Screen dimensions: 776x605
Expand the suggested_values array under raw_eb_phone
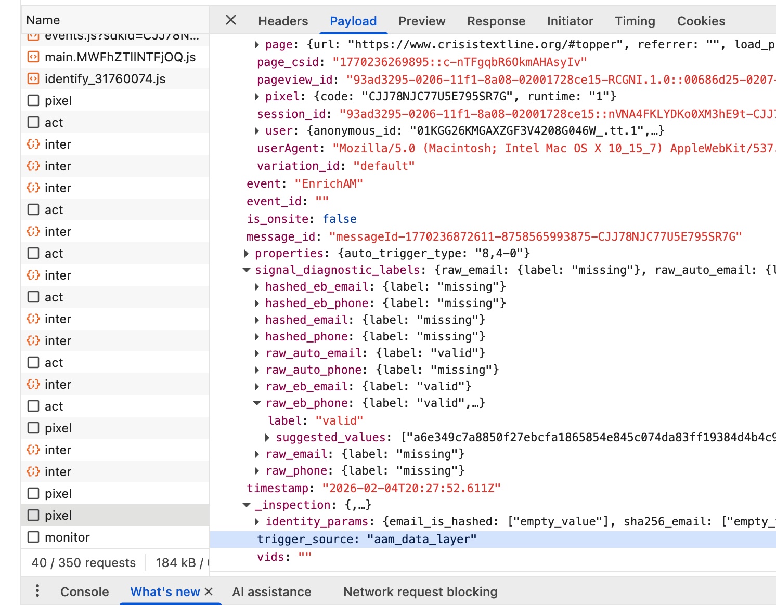click(x=267, y=437)
